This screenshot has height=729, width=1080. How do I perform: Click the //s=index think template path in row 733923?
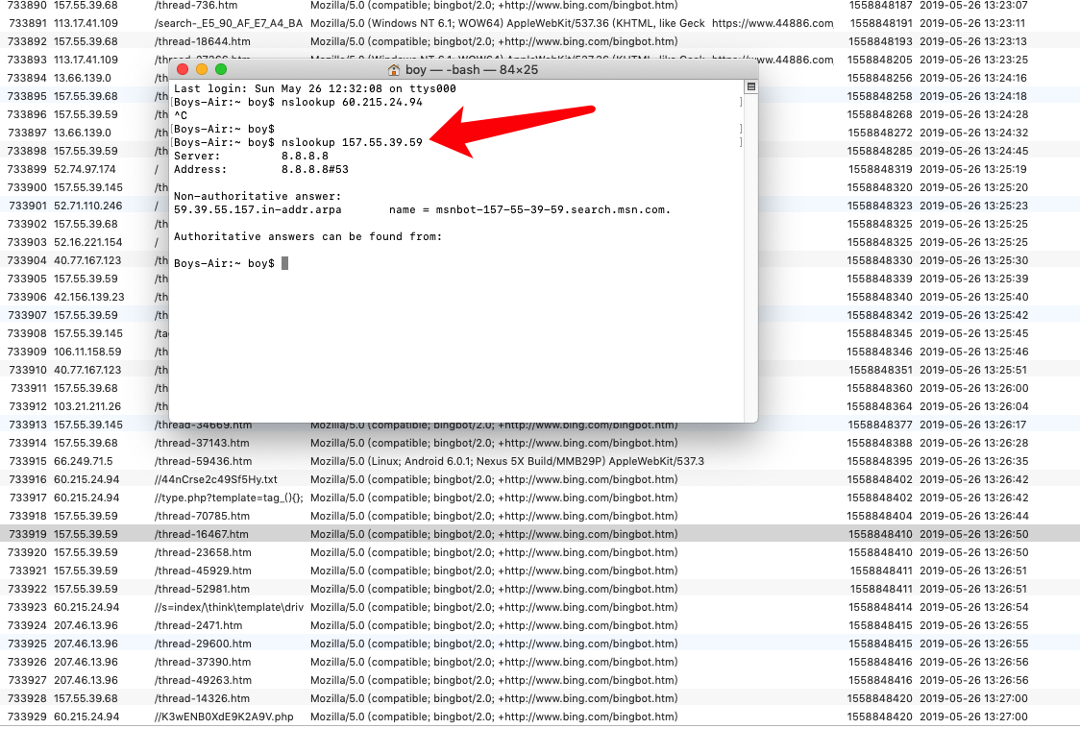(229, 607)
